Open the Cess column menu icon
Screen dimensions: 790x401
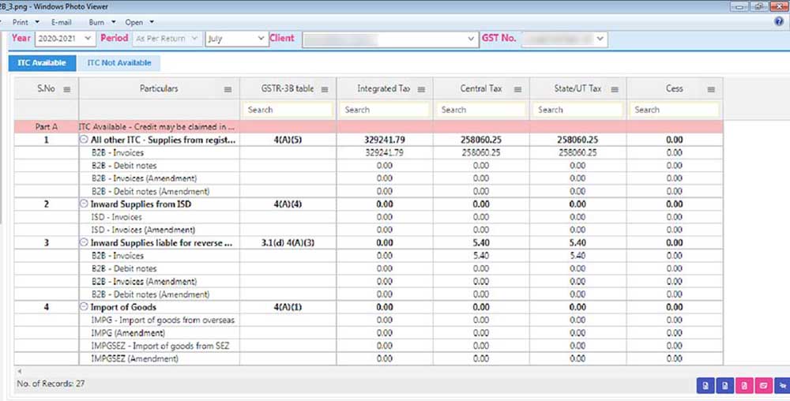pos(711,89)
